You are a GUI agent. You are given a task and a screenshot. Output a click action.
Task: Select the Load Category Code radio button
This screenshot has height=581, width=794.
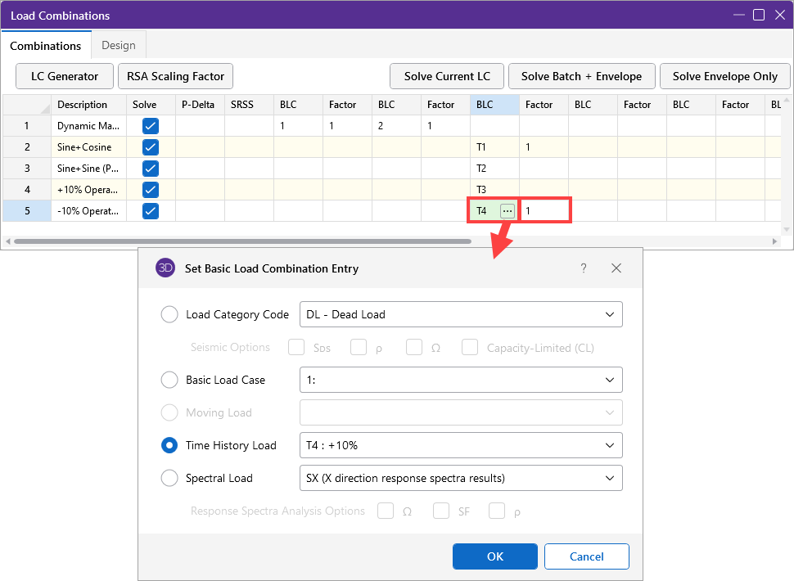point(169,314)
